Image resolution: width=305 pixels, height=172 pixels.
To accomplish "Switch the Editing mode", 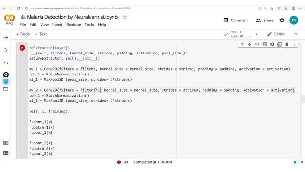I will point(276,34).
